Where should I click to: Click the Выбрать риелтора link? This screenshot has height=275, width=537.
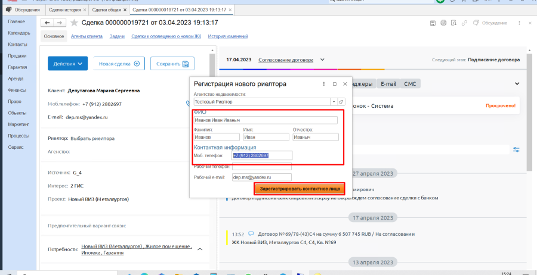pyautogui.click(x=92, y=138)
